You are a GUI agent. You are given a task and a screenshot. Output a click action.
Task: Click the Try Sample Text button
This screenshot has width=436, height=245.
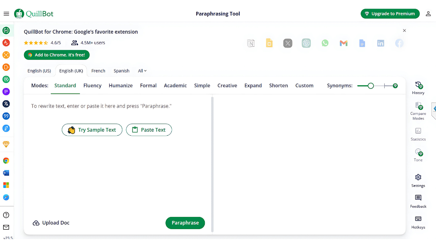point(92,130)
